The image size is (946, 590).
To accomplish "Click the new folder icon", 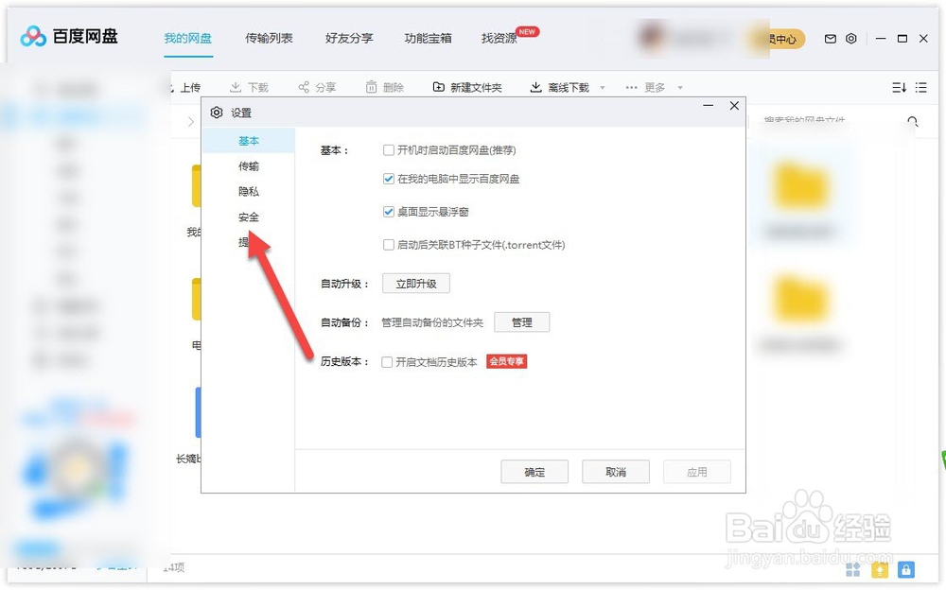I will coord(439,87).
